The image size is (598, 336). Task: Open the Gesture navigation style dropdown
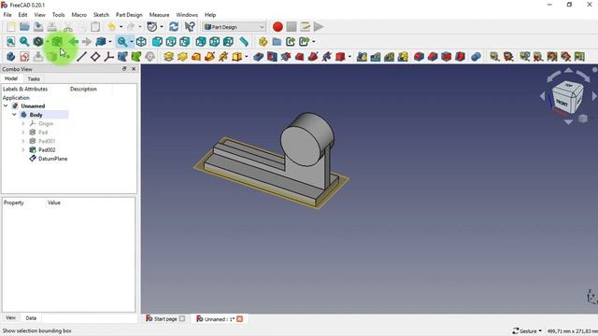pyautogui.click(x=528, y=330)
